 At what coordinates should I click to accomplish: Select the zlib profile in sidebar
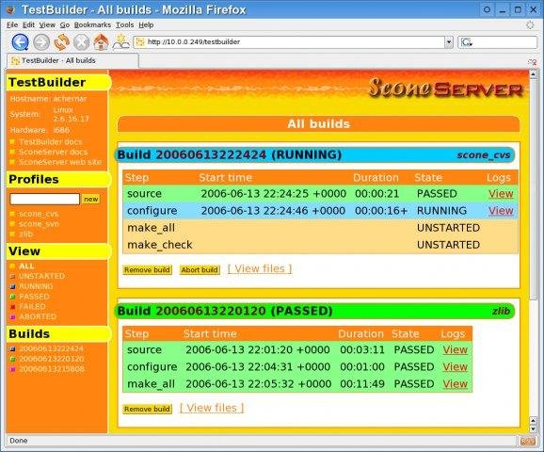tap(25, 234)
